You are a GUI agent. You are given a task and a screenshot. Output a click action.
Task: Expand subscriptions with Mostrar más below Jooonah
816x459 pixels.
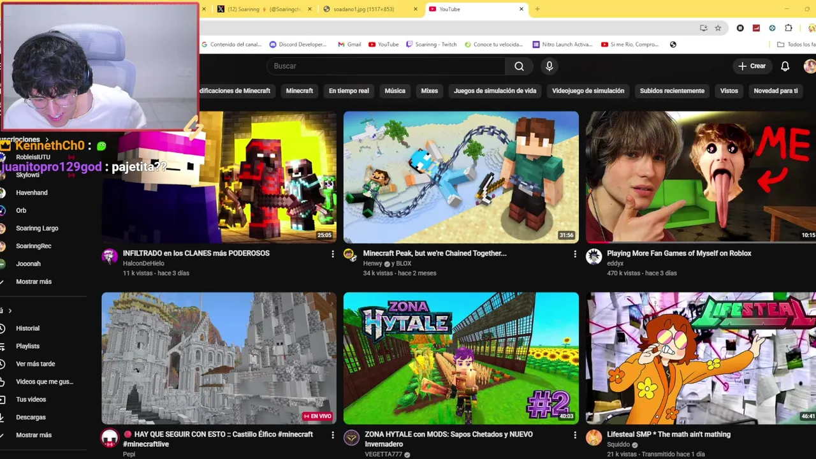(34, 282)
